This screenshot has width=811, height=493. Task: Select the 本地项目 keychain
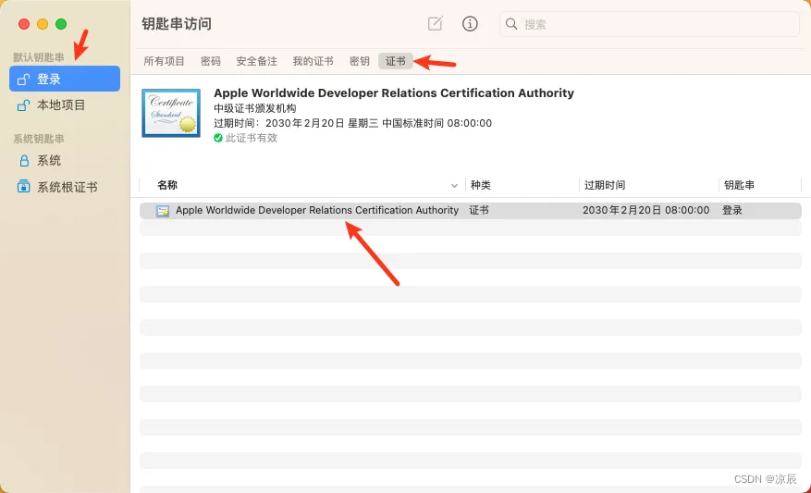pos(65,105)
